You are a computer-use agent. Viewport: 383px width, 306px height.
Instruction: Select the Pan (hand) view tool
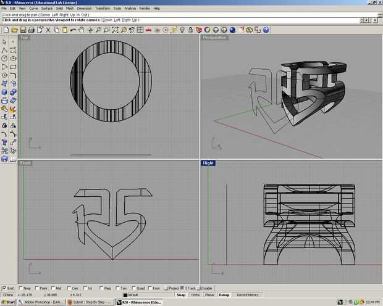(82, 29)
